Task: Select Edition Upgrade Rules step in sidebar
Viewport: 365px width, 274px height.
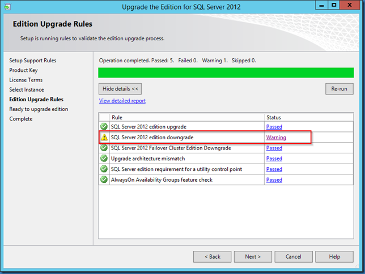Action: tap(36, 99)
